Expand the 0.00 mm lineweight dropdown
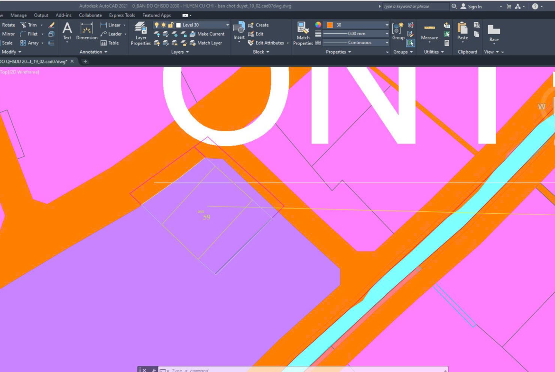This screenshot has height=372, width=555. coord(387,34)
